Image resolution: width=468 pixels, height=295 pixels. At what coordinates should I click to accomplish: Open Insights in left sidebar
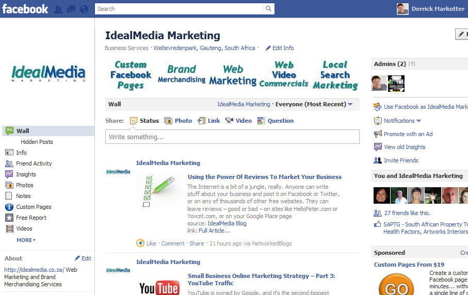[20, 174]
